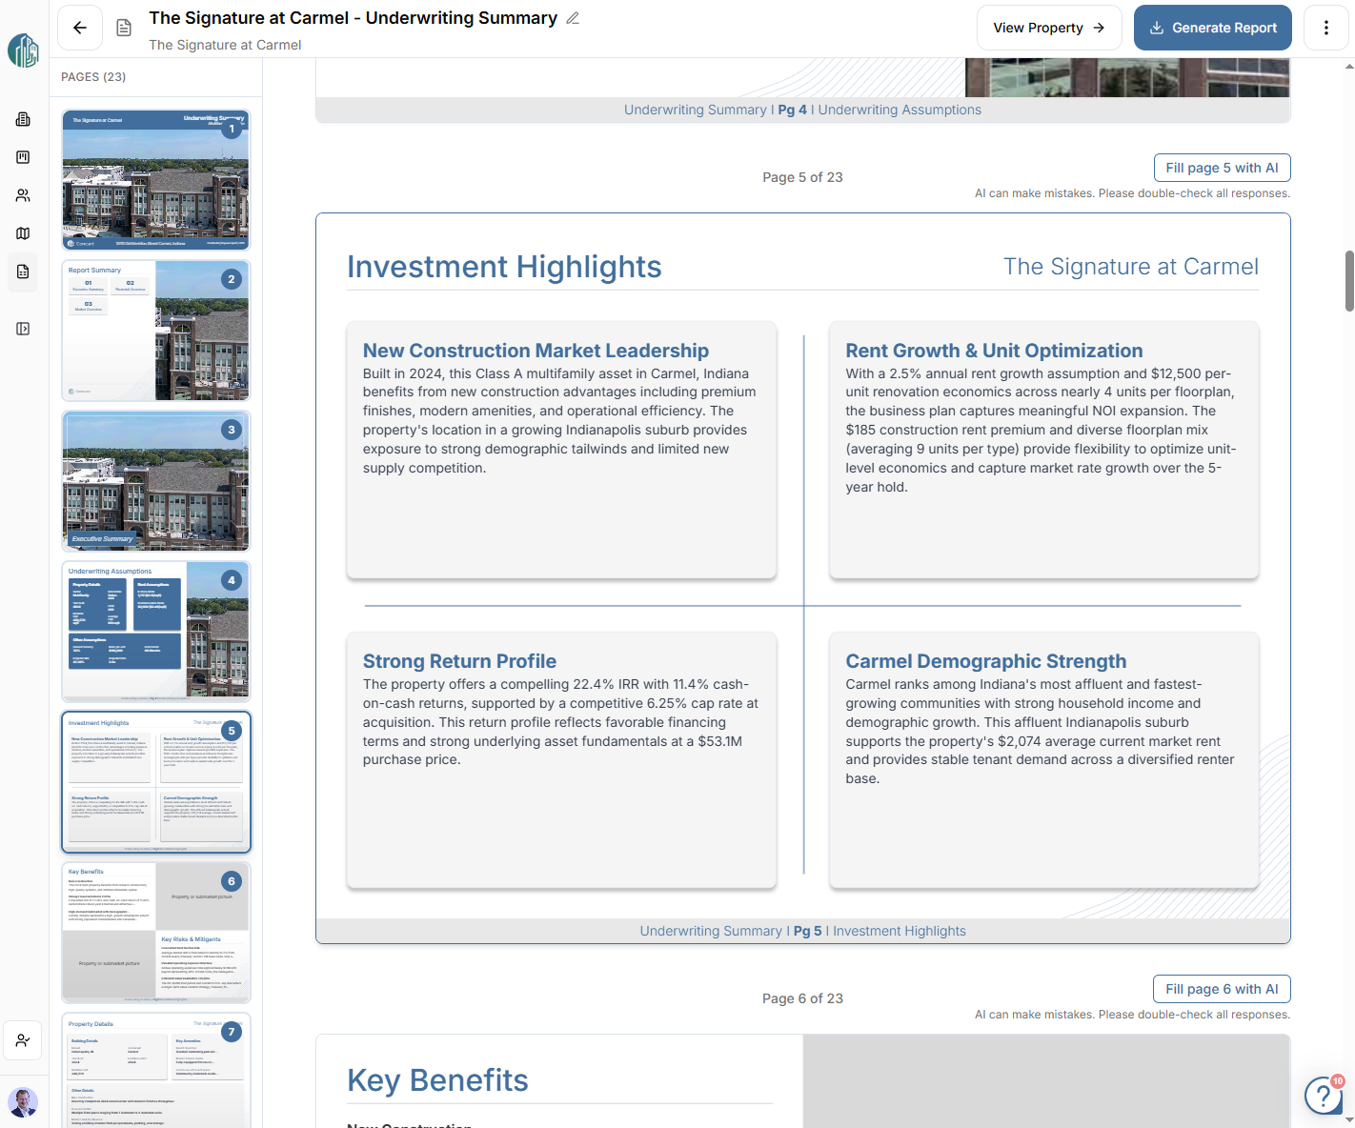Open the user profile avatar
The image size is (1355, 1128).
(24, 1102)
